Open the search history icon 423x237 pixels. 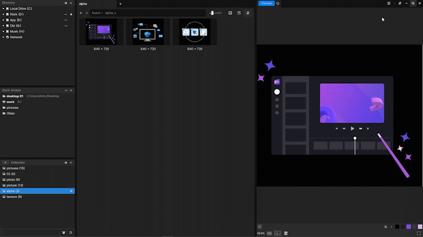71,233
